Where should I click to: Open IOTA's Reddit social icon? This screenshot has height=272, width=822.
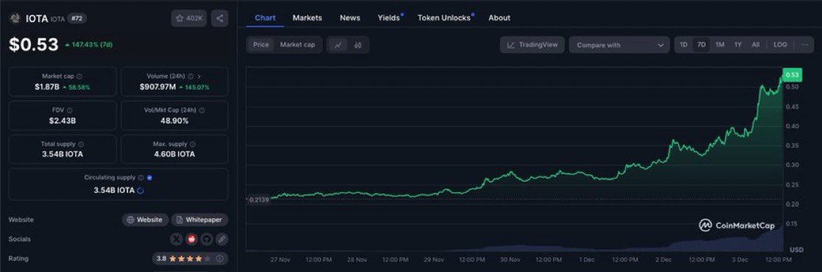pyautogui.click(x=192, y=239)
